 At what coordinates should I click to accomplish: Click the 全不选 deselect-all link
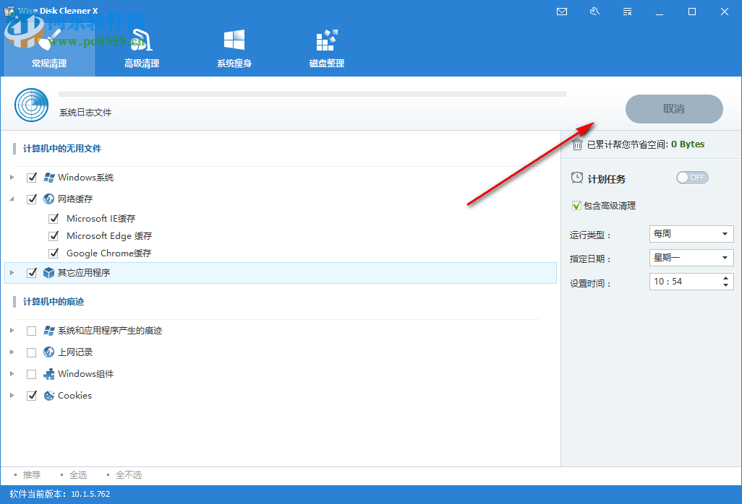(129, 474)
